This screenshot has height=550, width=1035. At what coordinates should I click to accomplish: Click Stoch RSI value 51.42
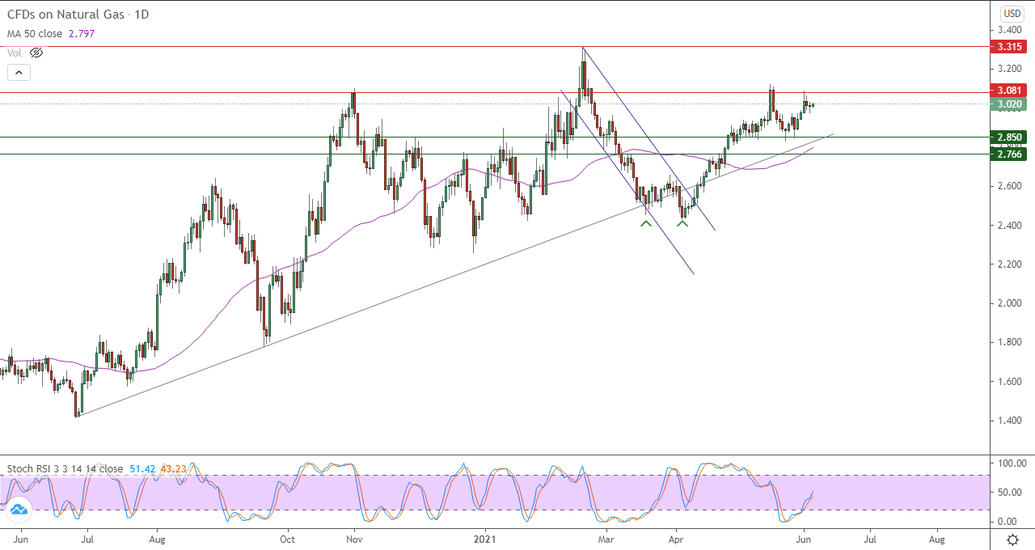142,468
